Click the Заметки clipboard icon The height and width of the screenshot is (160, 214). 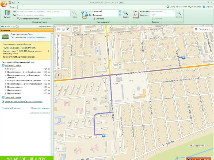(136, 15)
